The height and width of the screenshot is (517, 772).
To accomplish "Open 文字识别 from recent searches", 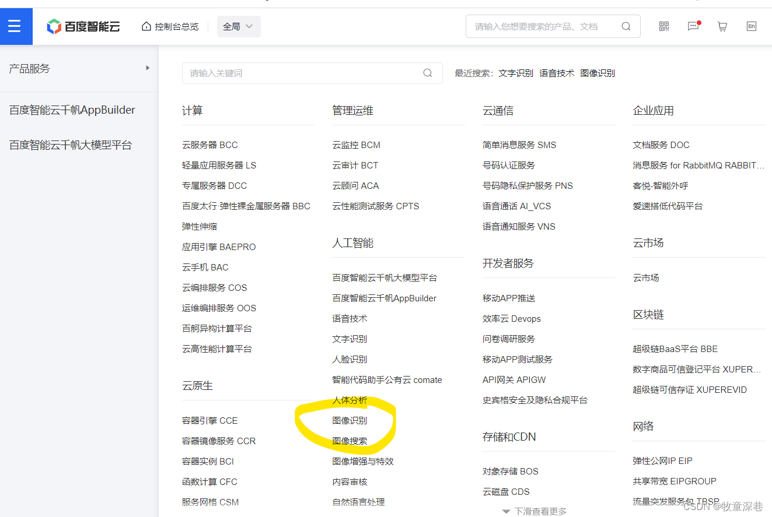I will (x=516, y=73).
